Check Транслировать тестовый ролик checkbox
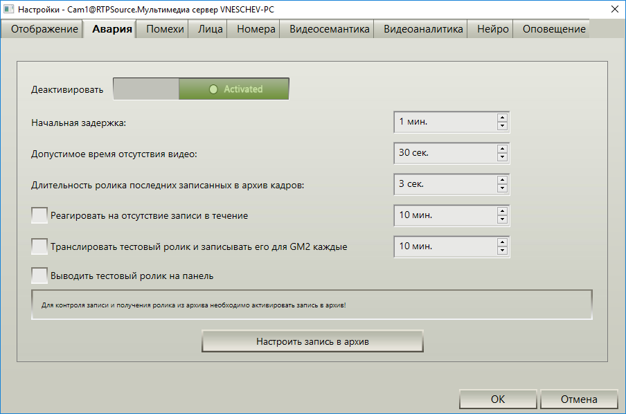 coord(39,246)
